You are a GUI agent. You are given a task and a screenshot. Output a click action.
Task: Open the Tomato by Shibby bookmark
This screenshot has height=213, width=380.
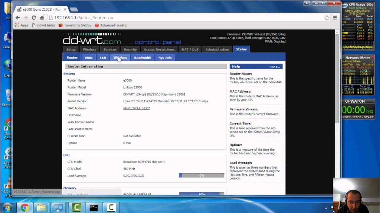click(x=75, y=25)
